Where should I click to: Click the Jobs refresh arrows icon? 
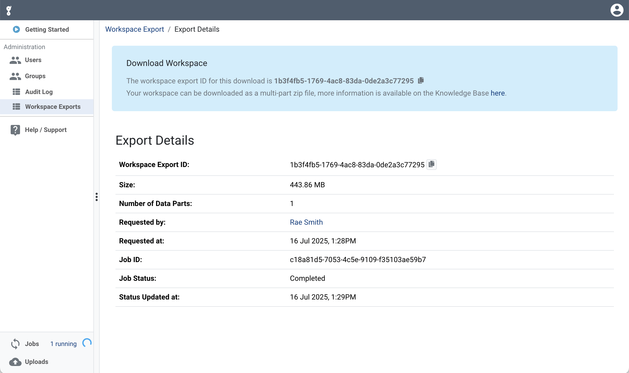pos(15,344)
